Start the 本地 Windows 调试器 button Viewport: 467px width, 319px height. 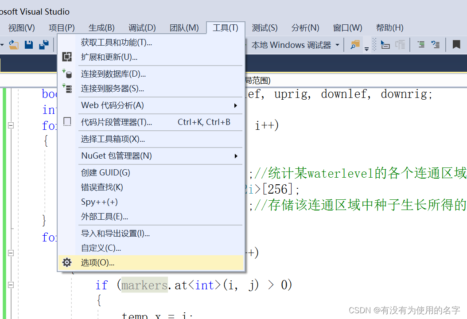(x=291, y=45)
